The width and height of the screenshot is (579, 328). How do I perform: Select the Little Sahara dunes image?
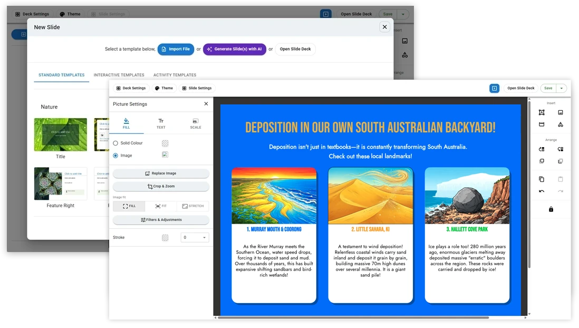click(370, 196)
